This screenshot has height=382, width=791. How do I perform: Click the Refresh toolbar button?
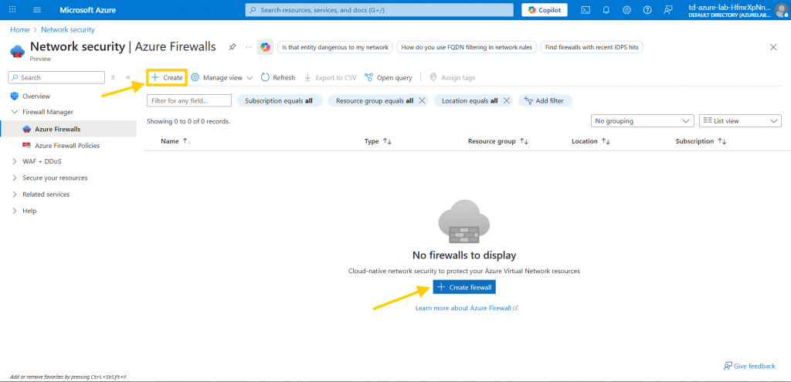tap(278, 78)
